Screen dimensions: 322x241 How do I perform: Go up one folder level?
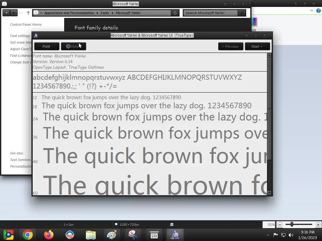click(x=28, y=13)
